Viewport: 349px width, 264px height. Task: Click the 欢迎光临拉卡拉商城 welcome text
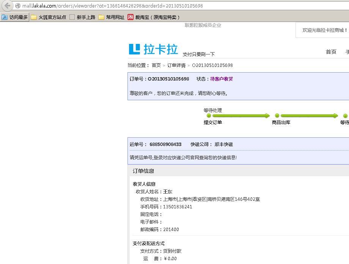point(324,30)
